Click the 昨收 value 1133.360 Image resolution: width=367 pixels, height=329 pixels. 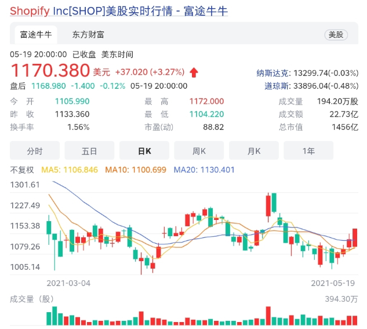coord(72,114)
